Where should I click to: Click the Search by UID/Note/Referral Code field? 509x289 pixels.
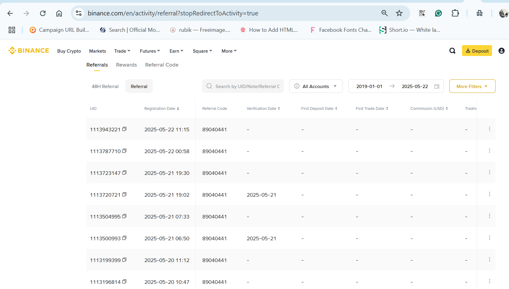point(243,86)
